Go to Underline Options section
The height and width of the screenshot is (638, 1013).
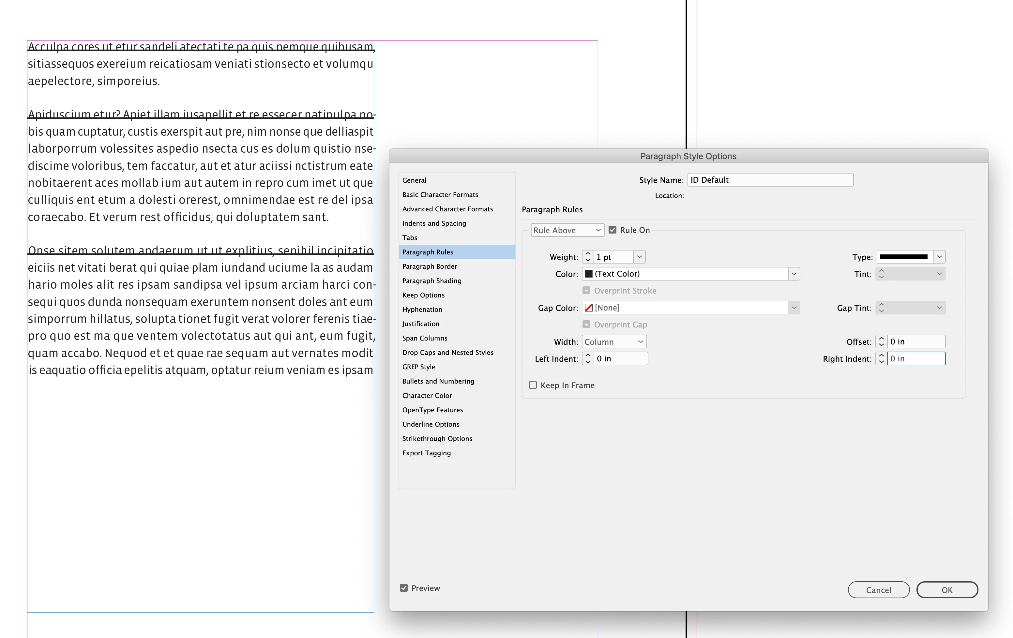pyautogui.click(x=431, y=424)
